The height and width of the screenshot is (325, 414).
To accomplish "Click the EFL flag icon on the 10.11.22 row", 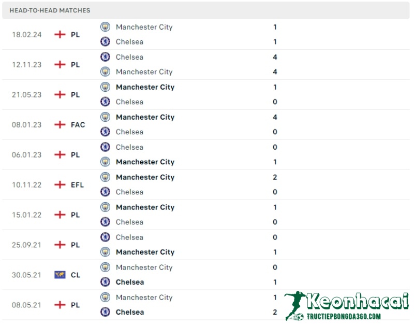I will [x=58, y=185].
